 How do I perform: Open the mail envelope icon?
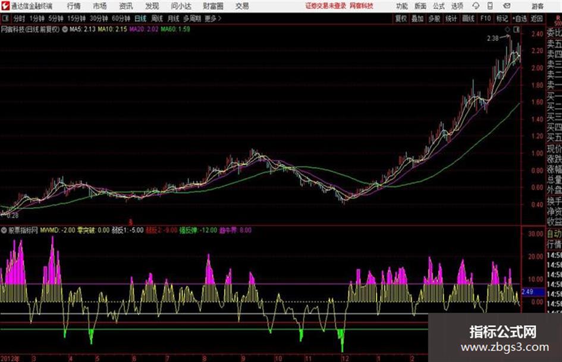point(507,6)
